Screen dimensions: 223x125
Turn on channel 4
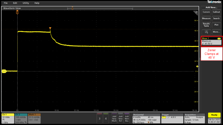[106, 118]
